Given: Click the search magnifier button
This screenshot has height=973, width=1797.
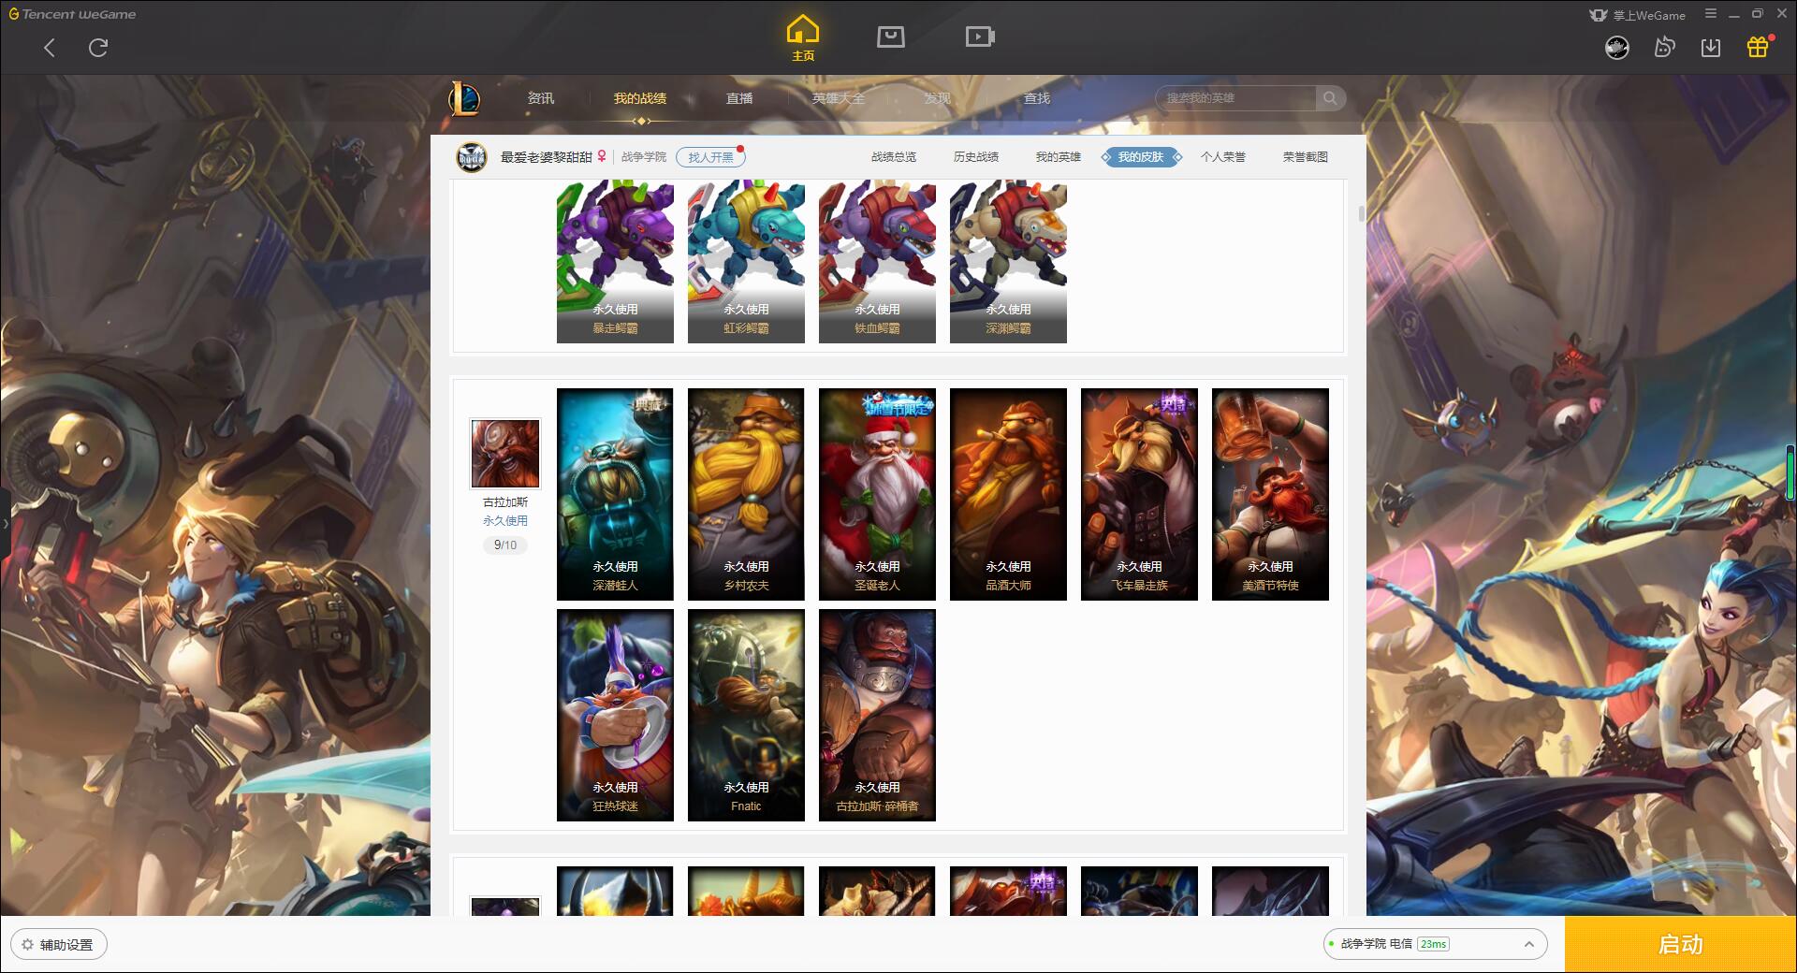Looking at the screenshot, I should tap(1330, 98).
